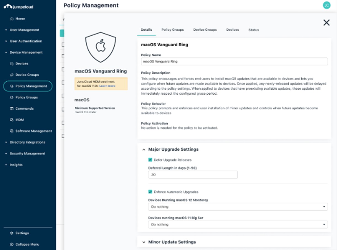Open the JC user avatar menu

click(327, 5)
